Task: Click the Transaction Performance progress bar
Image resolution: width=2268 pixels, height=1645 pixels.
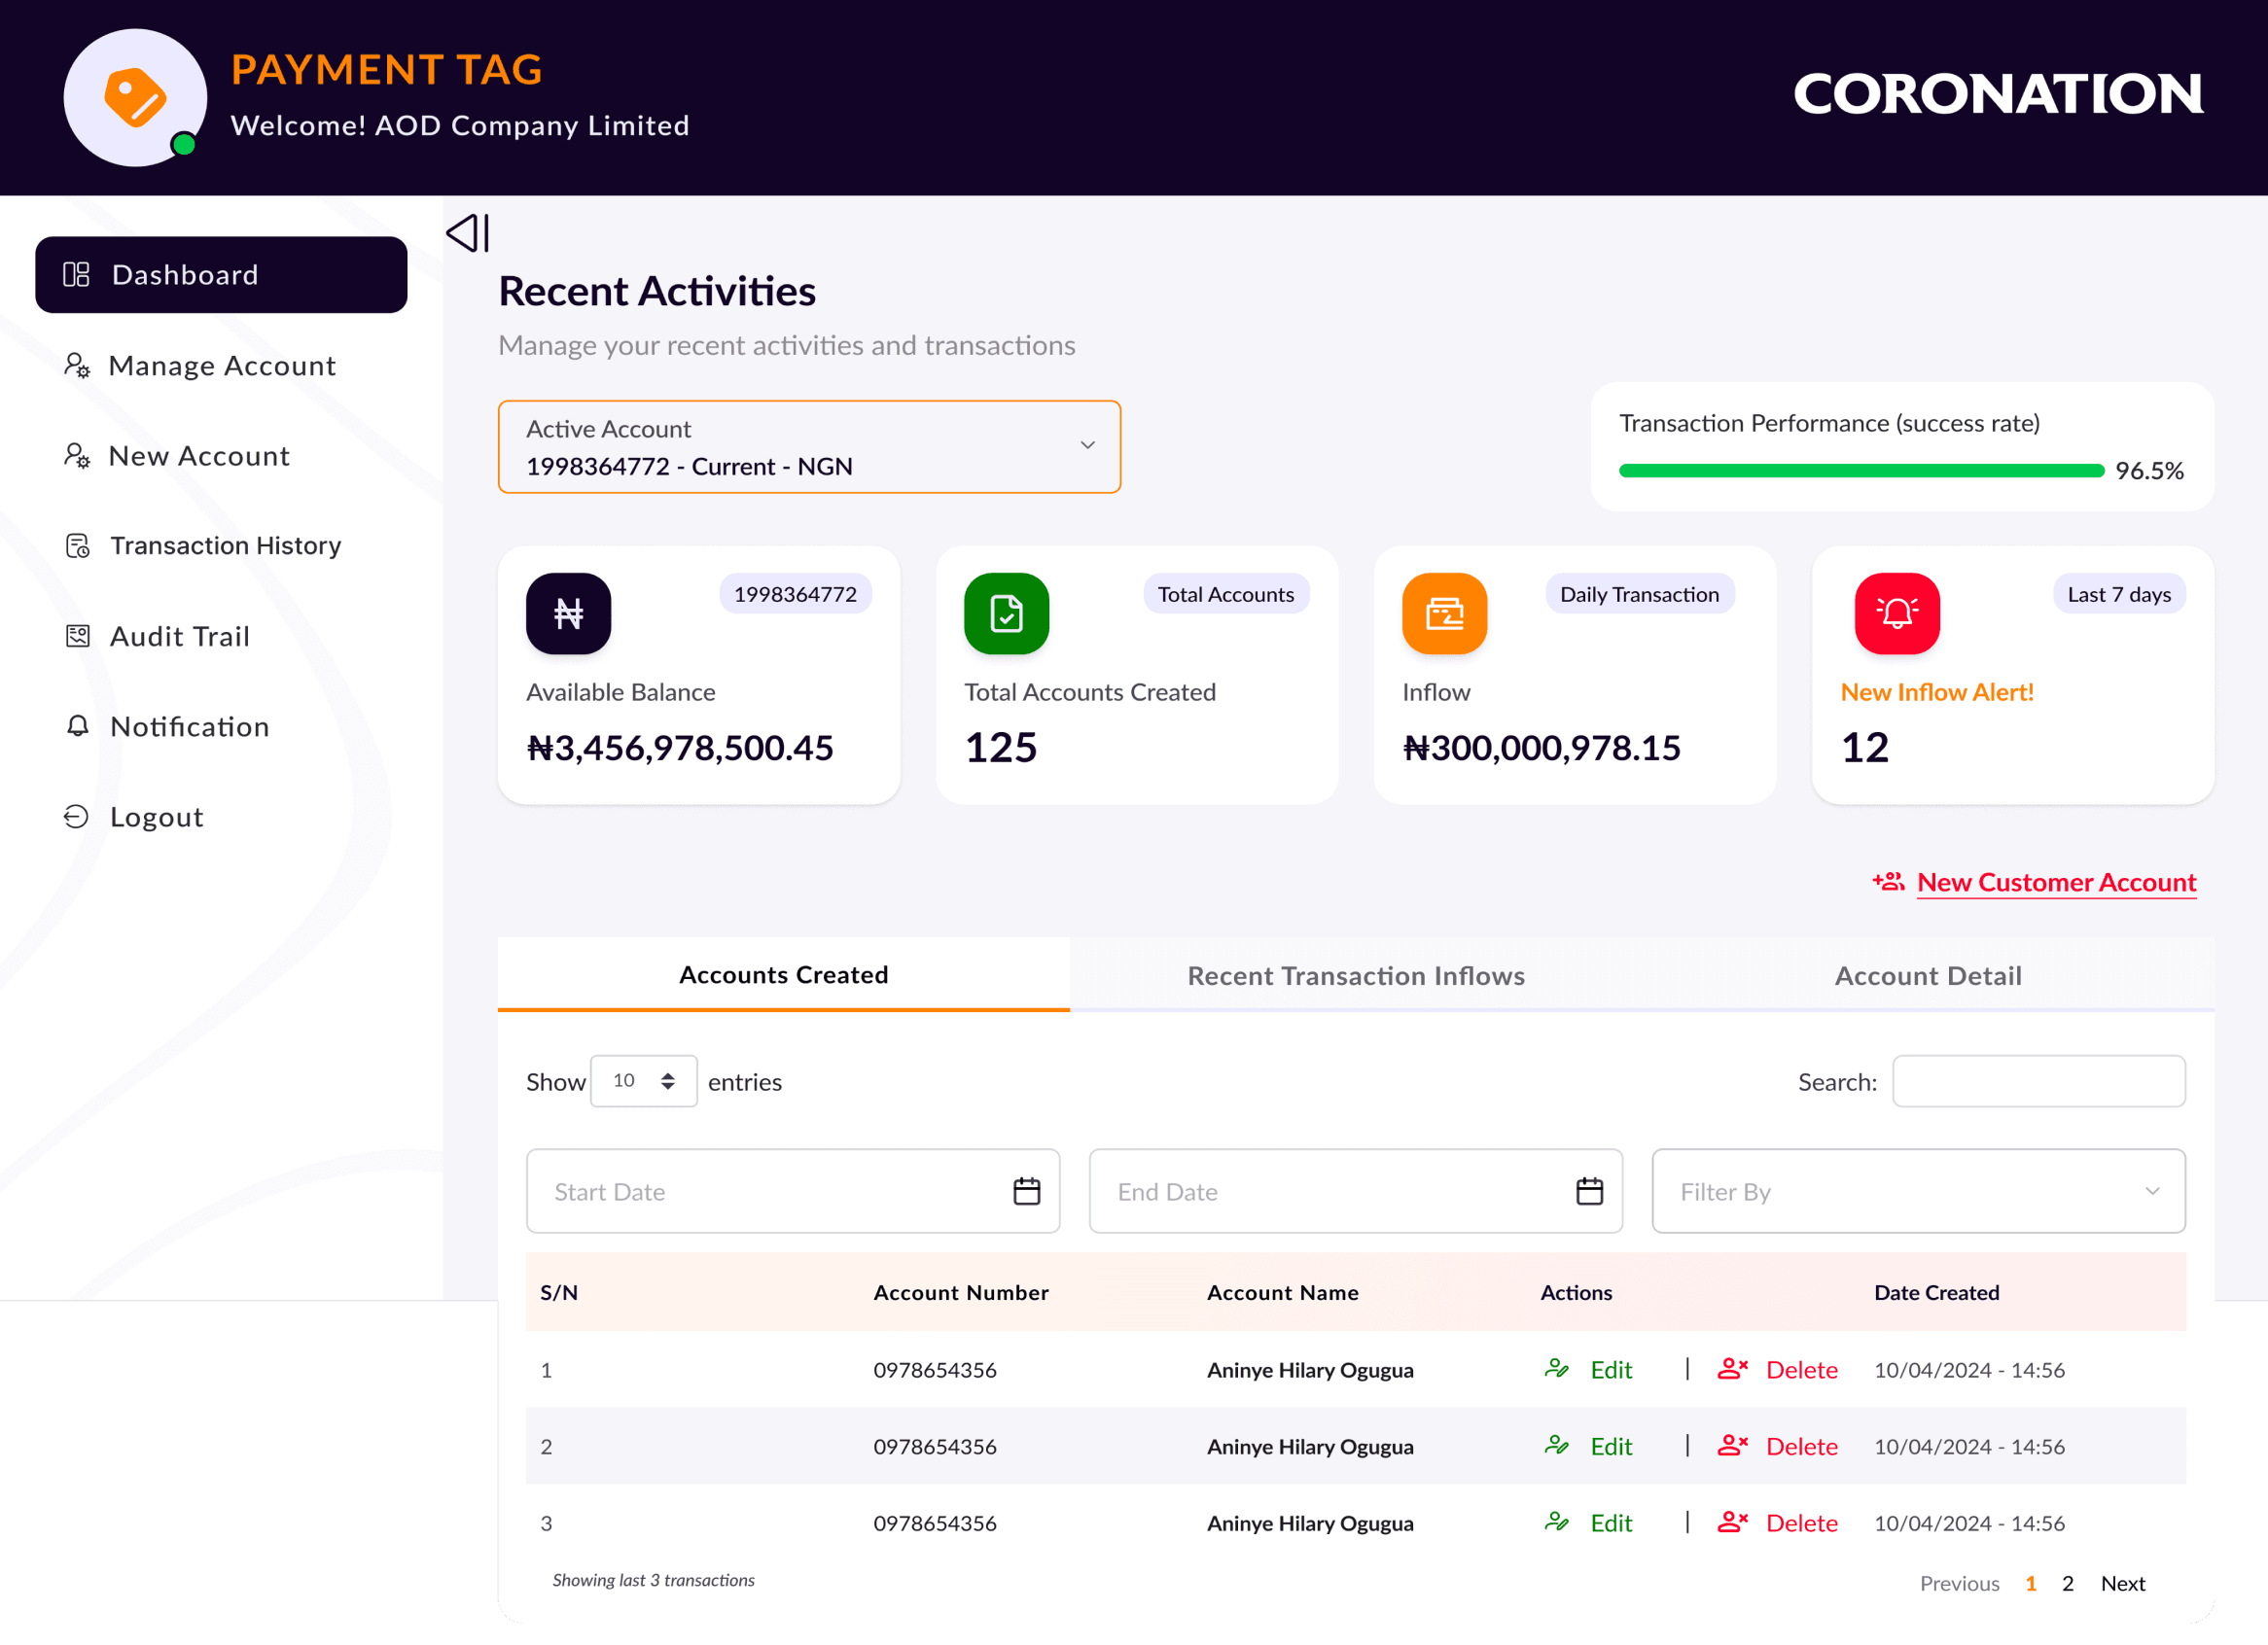Action: pyautogui.click(x=1860, y=471)
